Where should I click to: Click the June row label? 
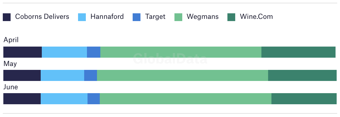11,87
